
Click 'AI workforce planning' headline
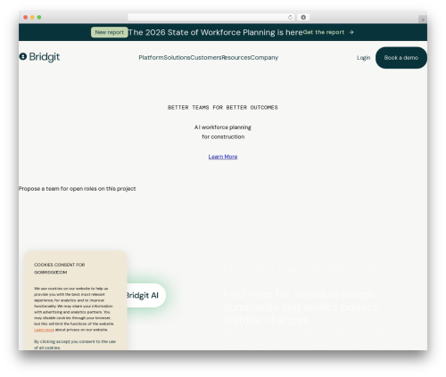coord(223,127)
